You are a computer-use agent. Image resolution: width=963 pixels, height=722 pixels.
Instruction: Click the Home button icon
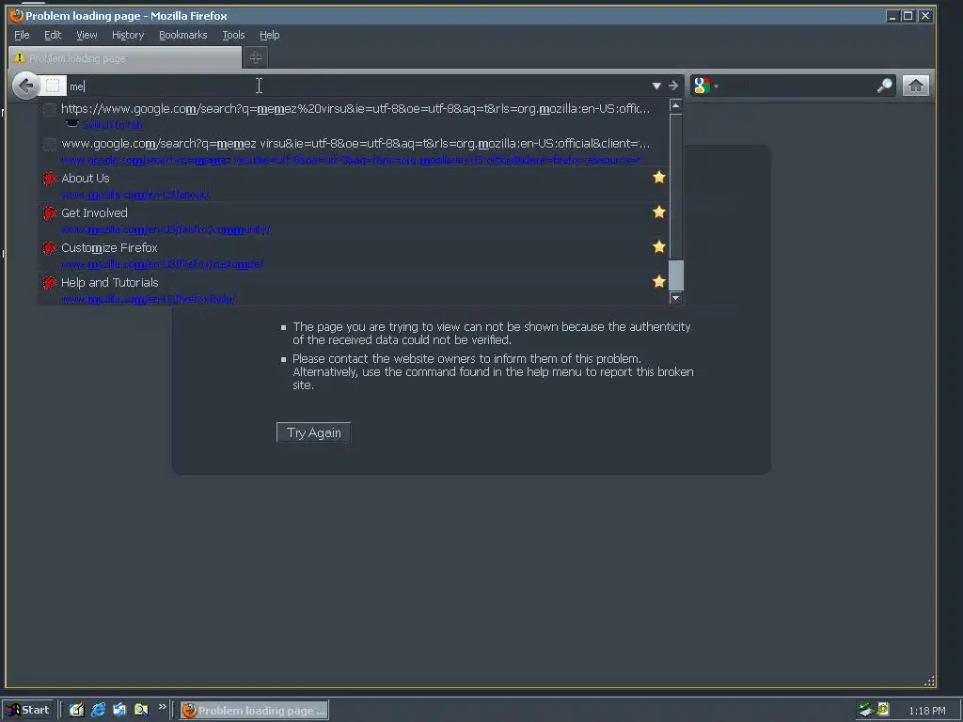pyautogui.click(x=915, y=86)
